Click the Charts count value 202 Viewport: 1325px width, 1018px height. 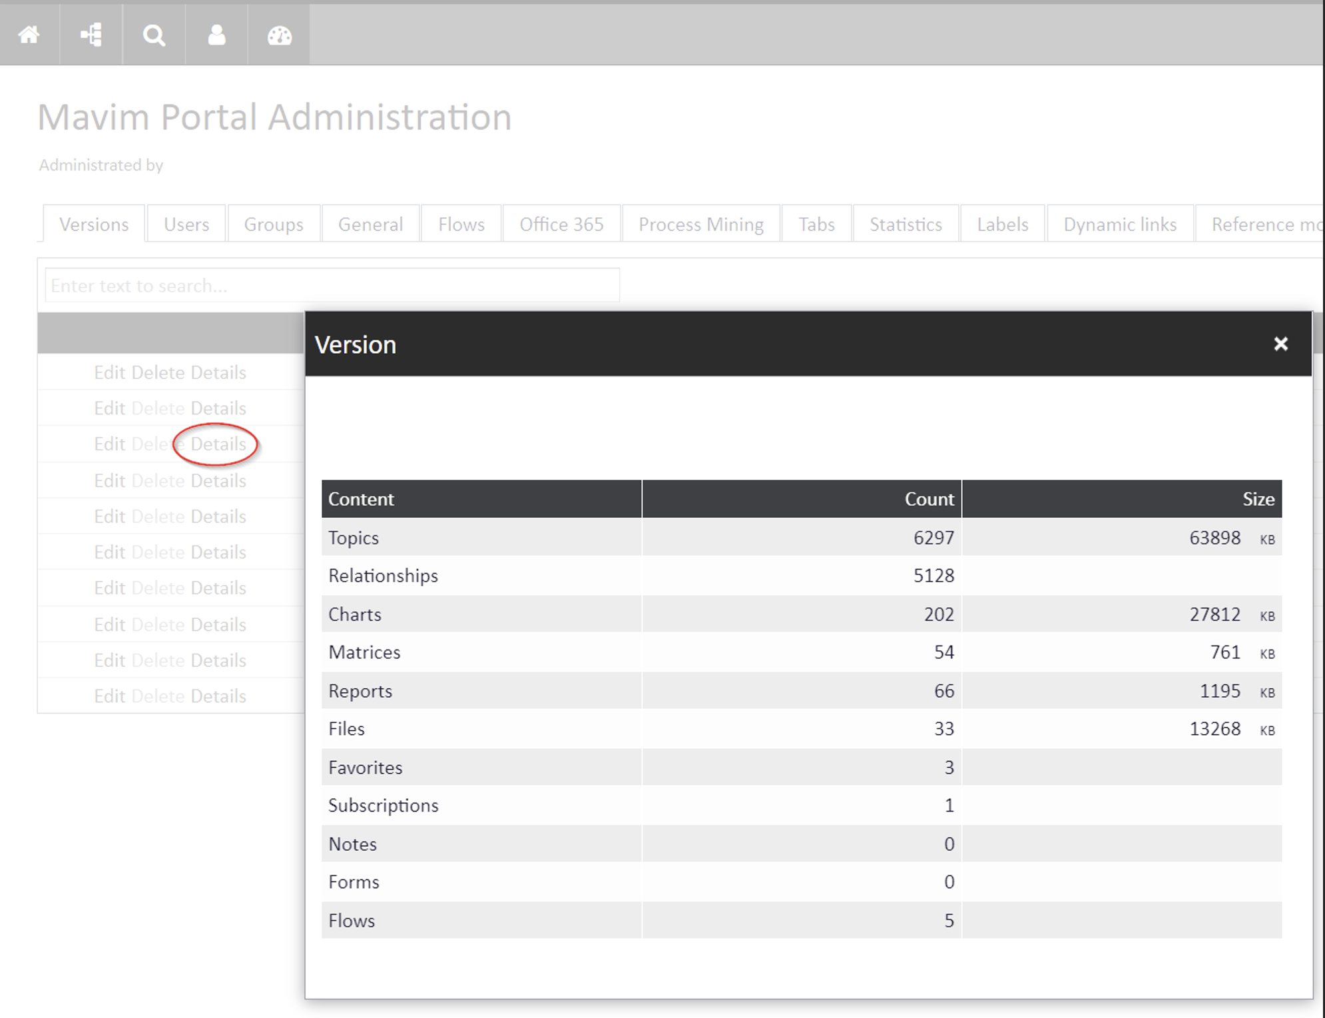tap(939, 614)
